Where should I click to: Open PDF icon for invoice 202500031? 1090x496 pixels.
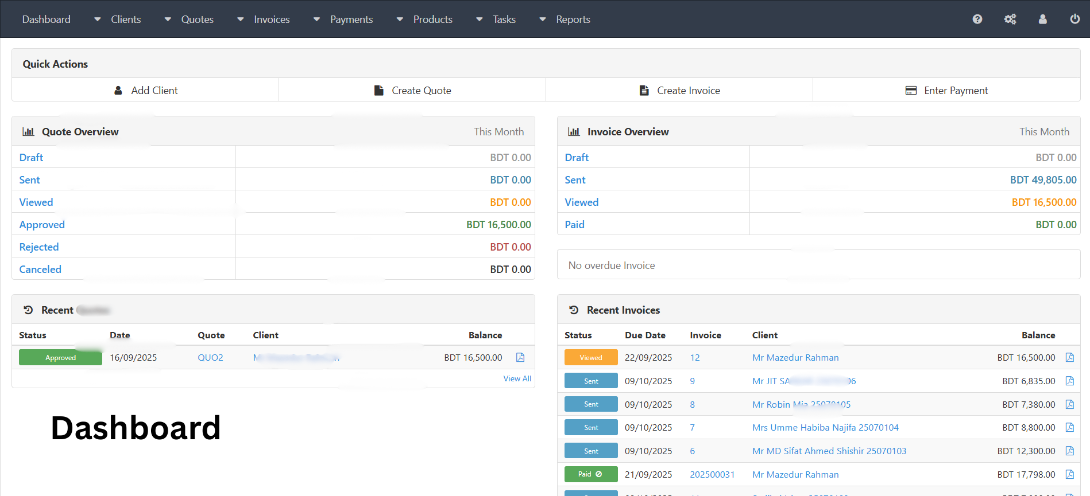pyautogui.click(x=1069, y=475)
